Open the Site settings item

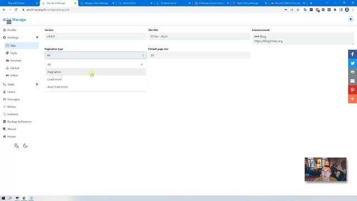tap(21, 46)
